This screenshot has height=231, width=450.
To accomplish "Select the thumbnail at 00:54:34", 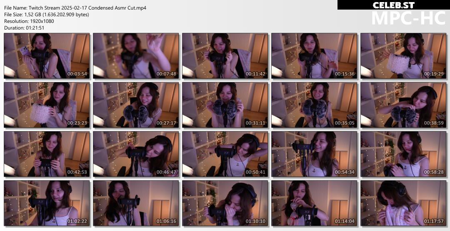I will point(314,154).
